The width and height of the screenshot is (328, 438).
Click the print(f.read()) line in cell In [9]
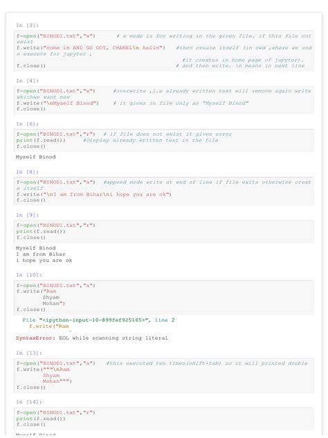tap(41, 231)
